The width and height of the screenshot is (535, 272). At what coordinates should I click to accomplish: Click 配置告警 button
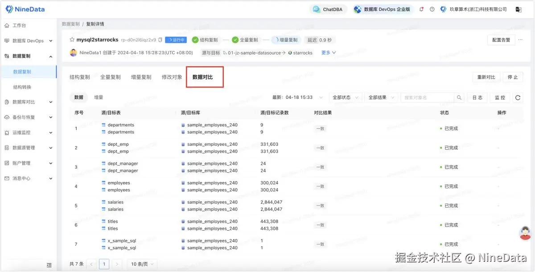[501, 40]
